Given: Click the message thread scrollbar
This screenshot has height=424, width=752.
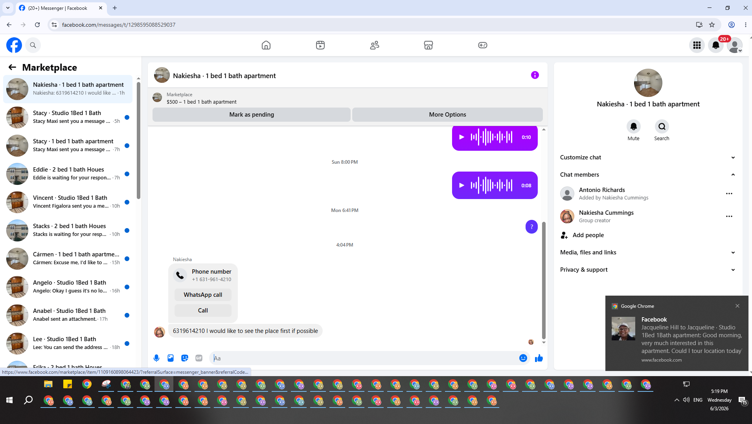Looking at the screenshot, I should [544, 280].
